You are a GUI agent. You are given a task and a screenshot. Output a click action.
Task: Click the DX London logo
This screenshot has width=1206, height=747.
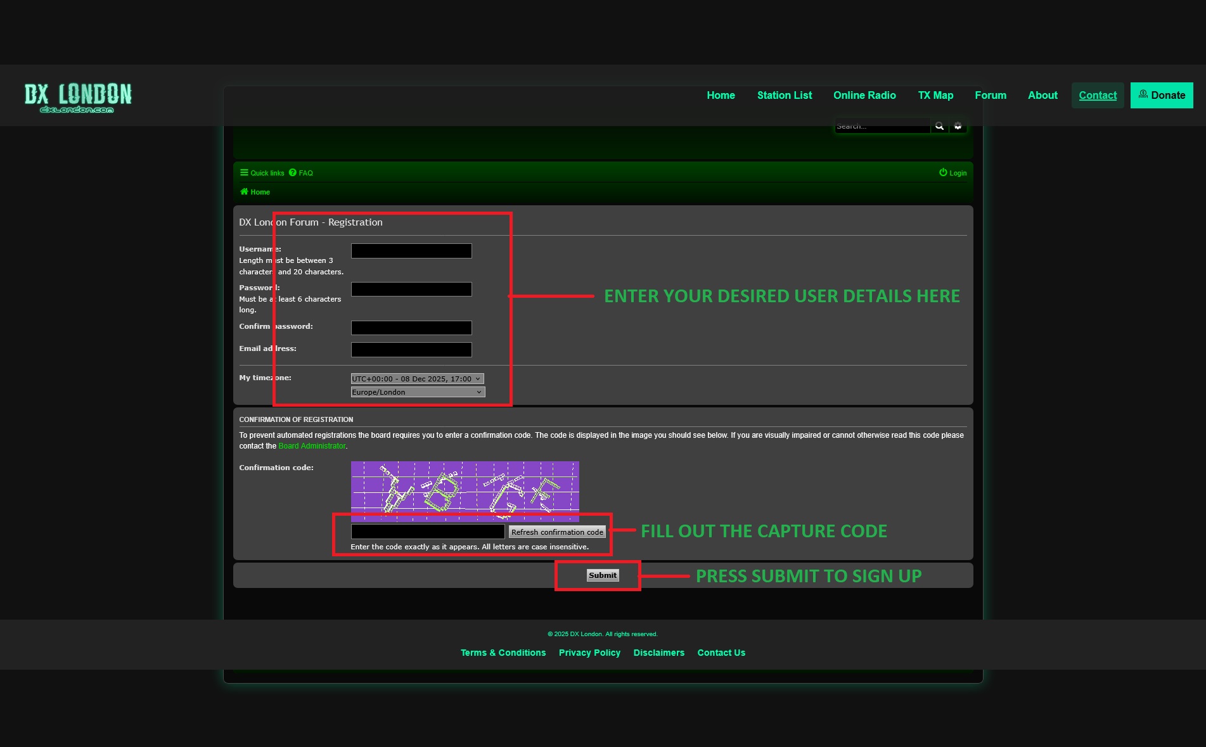(x=78, y=97)
